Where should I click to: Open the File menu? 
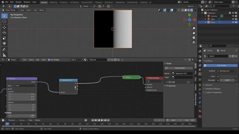pyautogui.click(x=7, y=2)
